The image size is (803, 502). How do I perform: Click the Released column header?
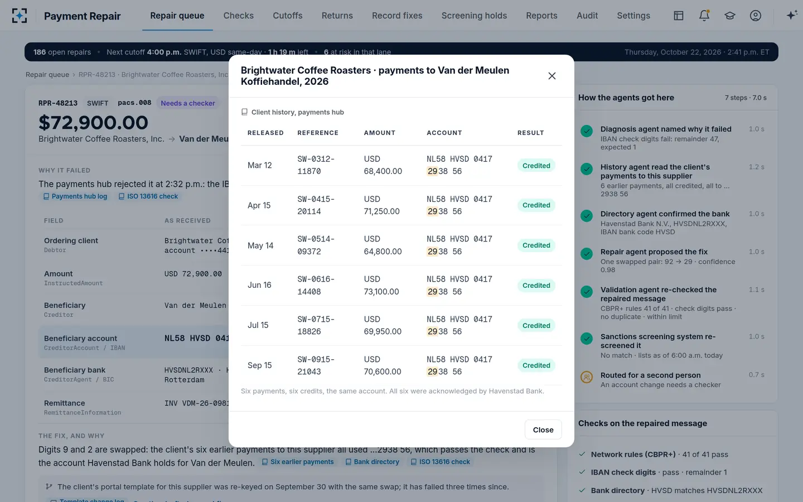pyautogui.click(x=265, y=133)
